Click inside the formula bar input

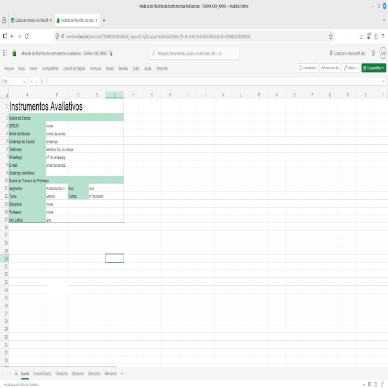pyautogui.click(x=214, y=81)
